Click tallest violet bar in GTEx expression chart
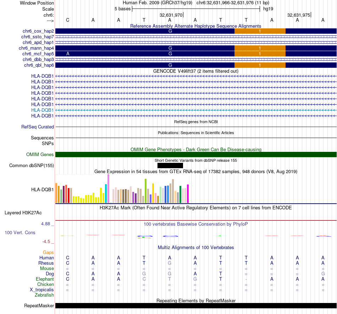337x314 pixels. 108,189
